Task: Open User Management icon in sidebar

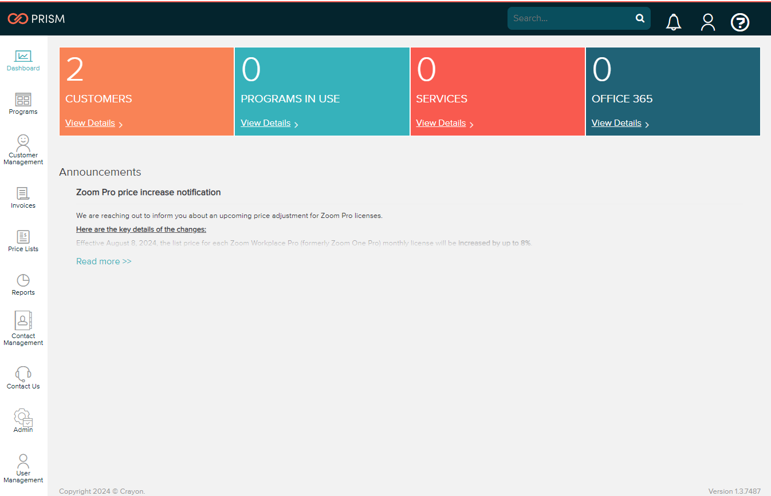Action: [x=23, y=461]
